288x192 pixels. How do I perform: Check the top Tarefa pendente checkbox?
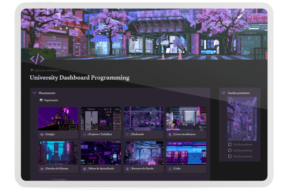230,145
